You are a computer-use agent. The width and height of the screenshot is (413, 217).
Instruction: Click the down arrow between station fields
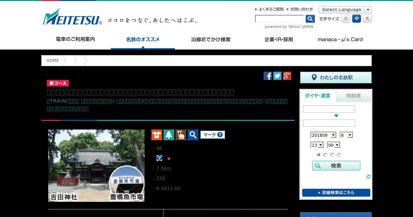pos(336,116)
